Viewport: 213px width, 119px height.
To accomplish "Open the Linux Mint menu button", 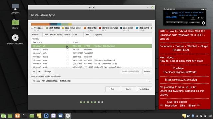I will click(3, 116).
